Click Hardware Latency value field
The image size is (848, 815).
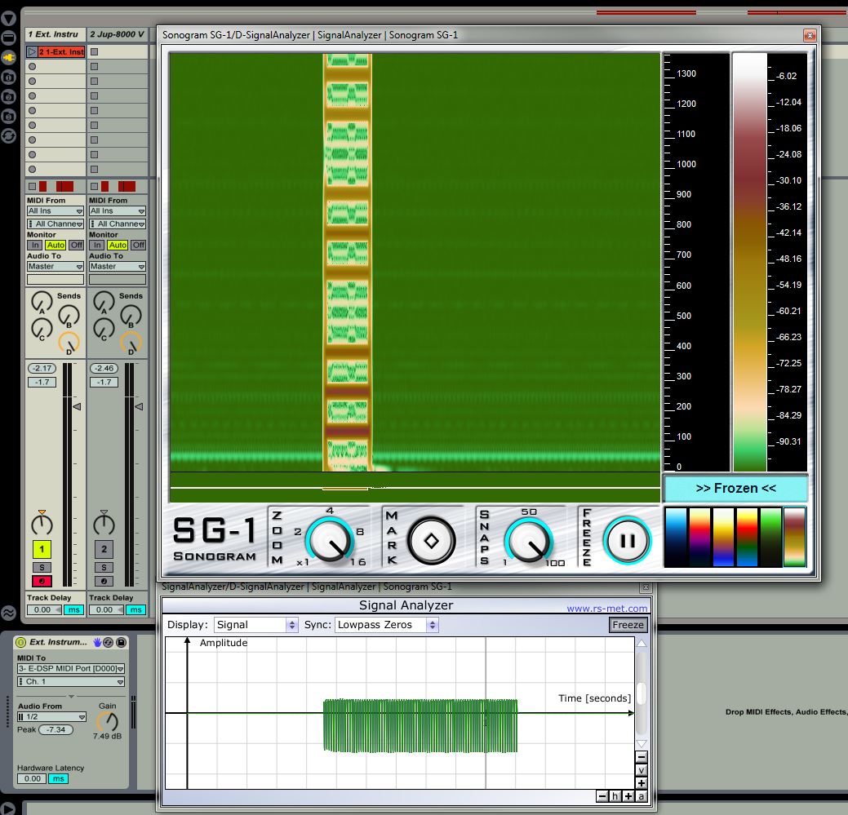click(x=32, y=779)
